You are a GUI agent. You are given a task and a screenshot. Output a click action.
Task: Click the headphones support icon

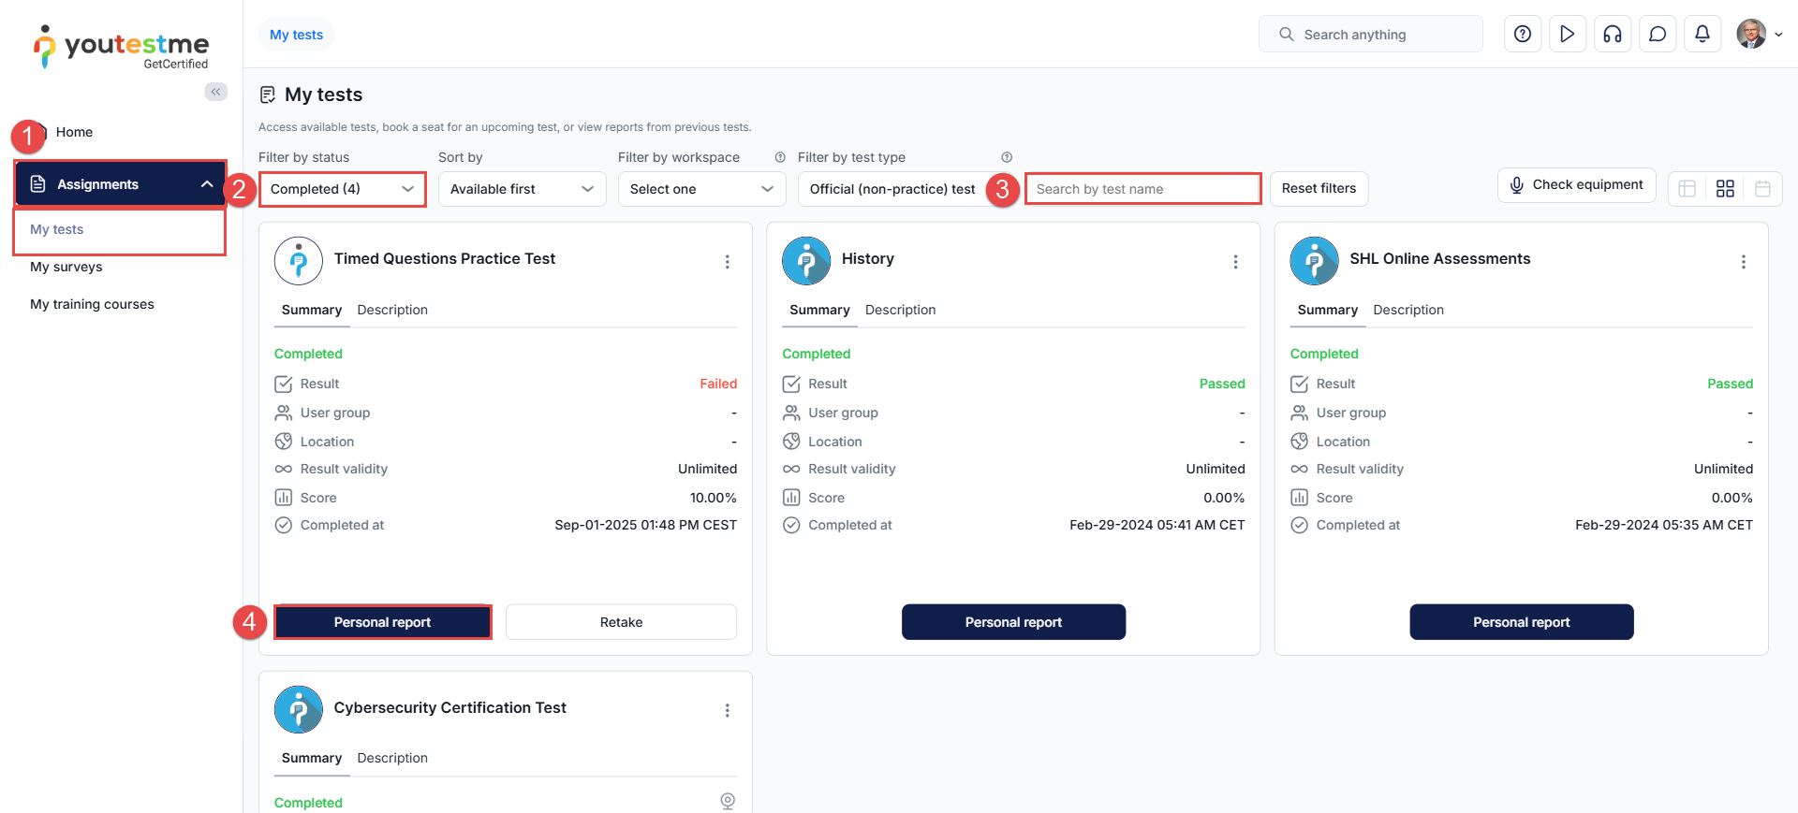(1613, 35)
